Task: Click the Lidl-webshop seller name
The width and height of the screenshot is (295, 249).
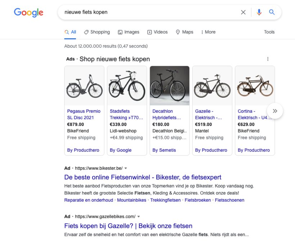Action: (x=123, y=131)
